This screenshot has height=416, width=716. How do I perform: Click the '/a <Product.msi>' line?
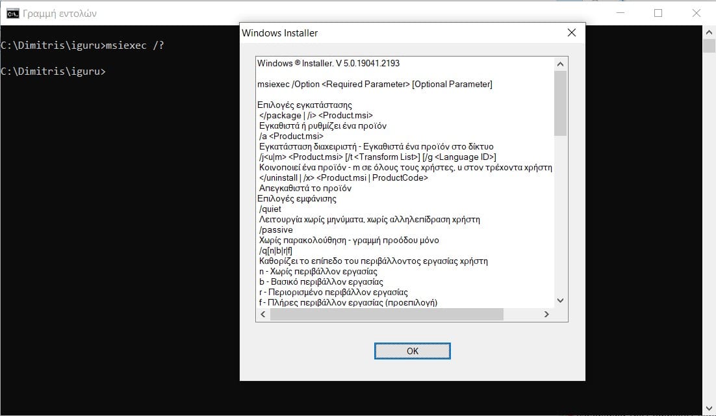291,136
